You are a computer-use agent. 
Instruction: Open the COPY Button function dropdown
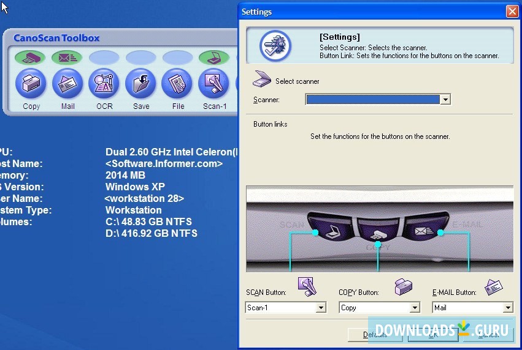pyautogui.click(x=380, y=308)
